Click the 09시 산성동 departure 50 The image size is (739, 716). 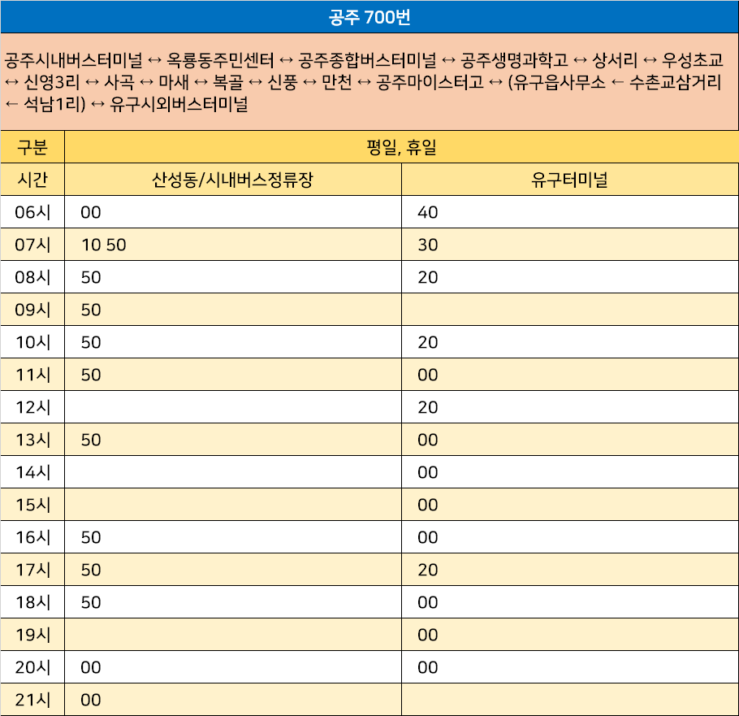90,310
